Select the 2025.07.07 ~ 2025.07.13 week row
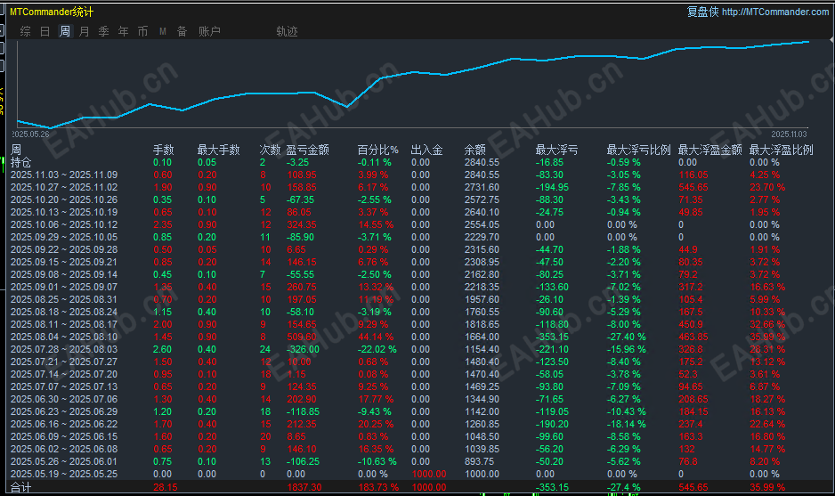 418,386
